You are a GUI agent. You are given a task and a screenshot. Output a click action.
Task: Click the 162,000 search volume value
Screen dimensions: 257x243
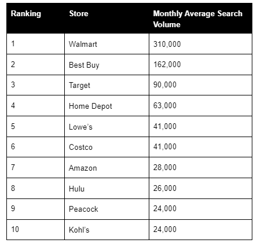[x=167, y=64]
